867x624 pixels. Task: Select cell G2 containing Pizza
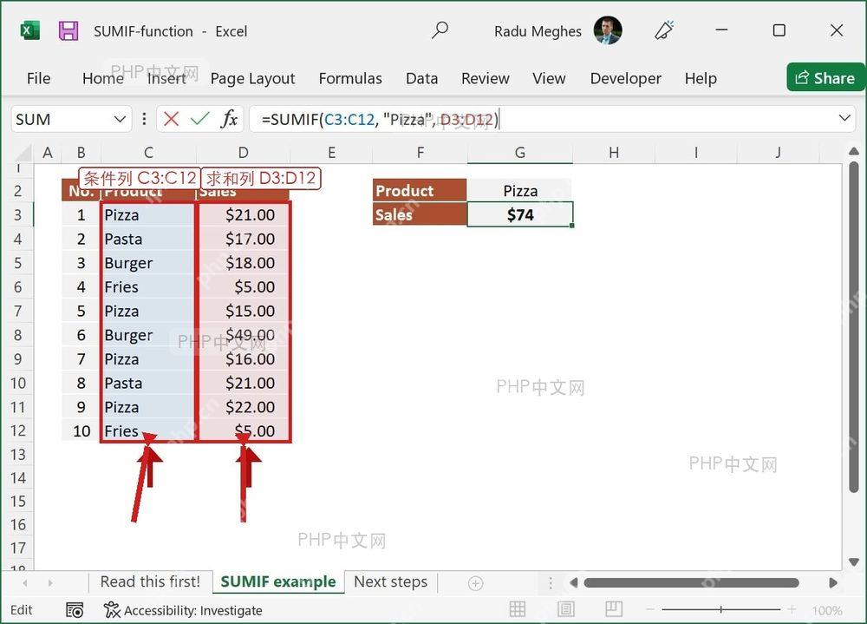pos(519,190)
